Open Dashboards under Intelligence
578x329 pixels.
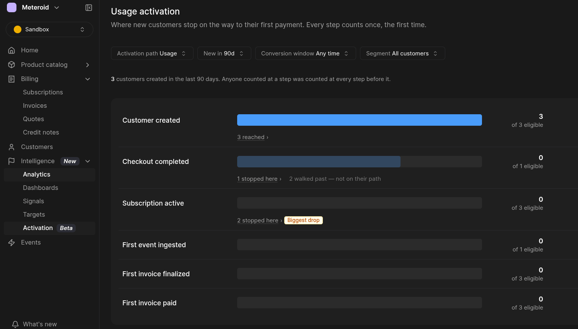(41, 188)
